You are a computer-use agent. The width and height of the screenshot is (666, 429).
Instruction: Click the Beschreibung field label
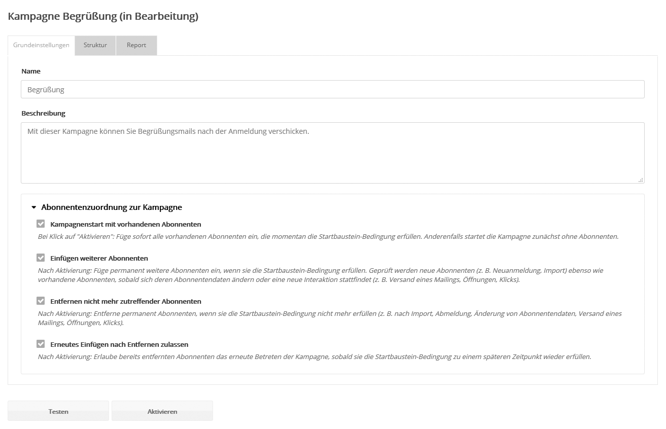click(43, 113)
